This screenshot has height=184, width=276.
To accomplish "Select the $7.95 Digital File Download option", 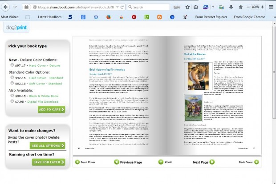I will click(12, 101).
